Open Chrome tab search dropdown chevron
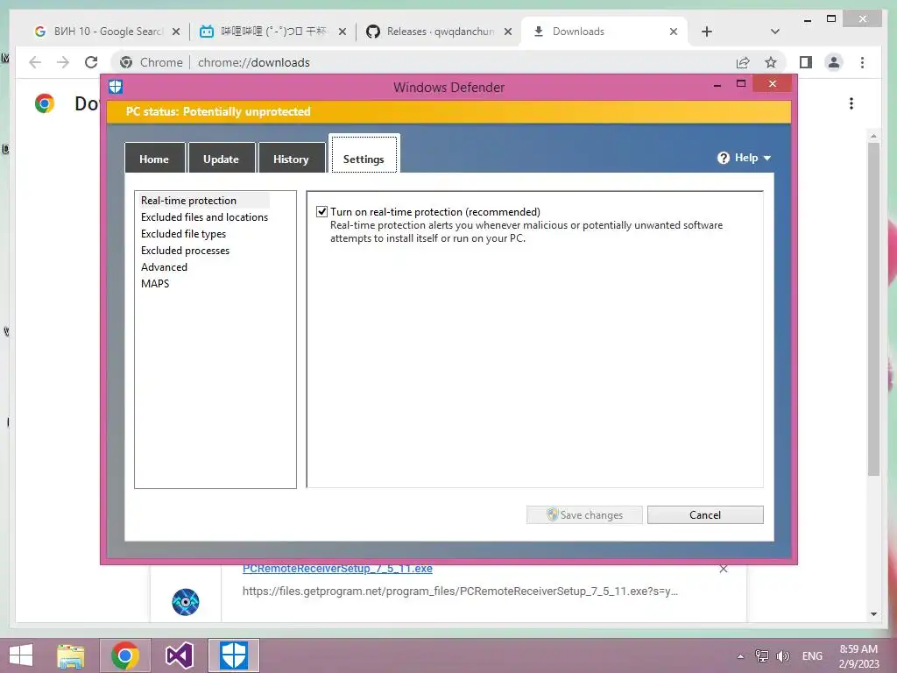The image size is (897, 673). point(774,32)
